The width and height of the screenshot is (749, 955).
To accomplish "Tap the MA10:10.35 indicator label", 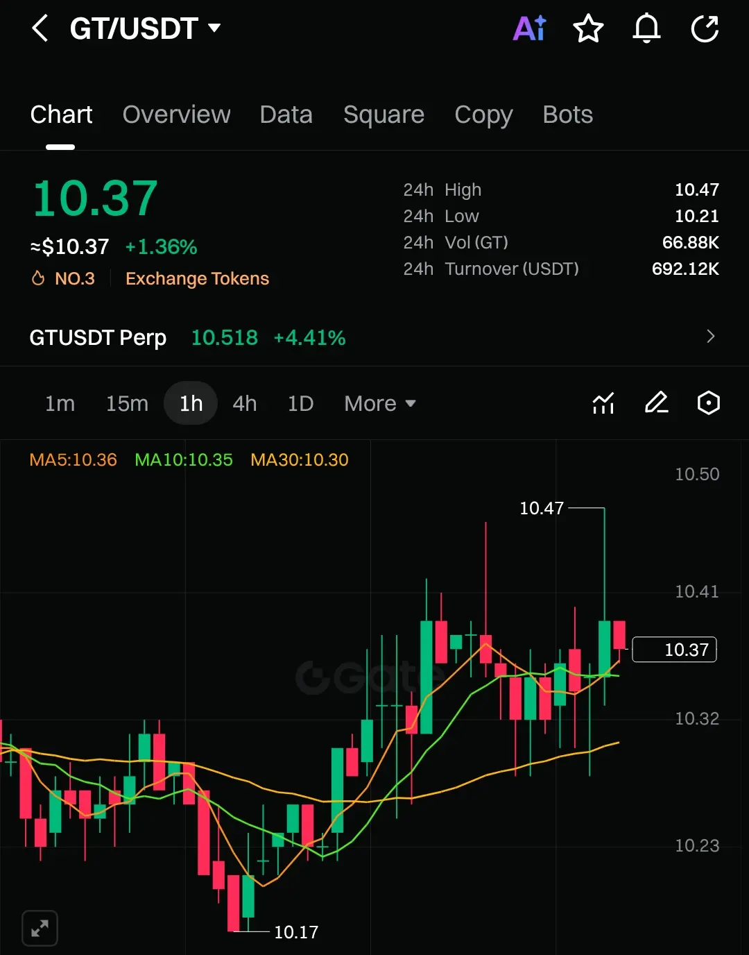I will pos(184,459).
